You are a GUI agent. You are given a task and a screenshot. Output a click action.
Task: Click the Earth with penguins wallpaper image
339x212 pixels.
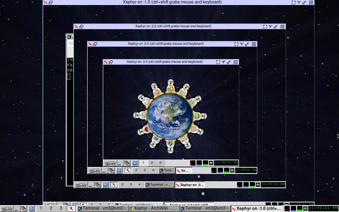(x=170, y=116)
